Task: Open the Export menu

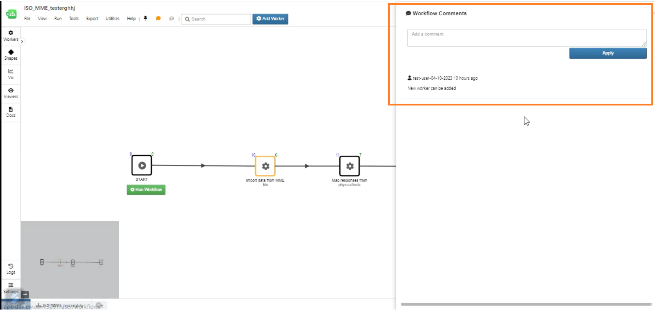Action: pos(92,19)
